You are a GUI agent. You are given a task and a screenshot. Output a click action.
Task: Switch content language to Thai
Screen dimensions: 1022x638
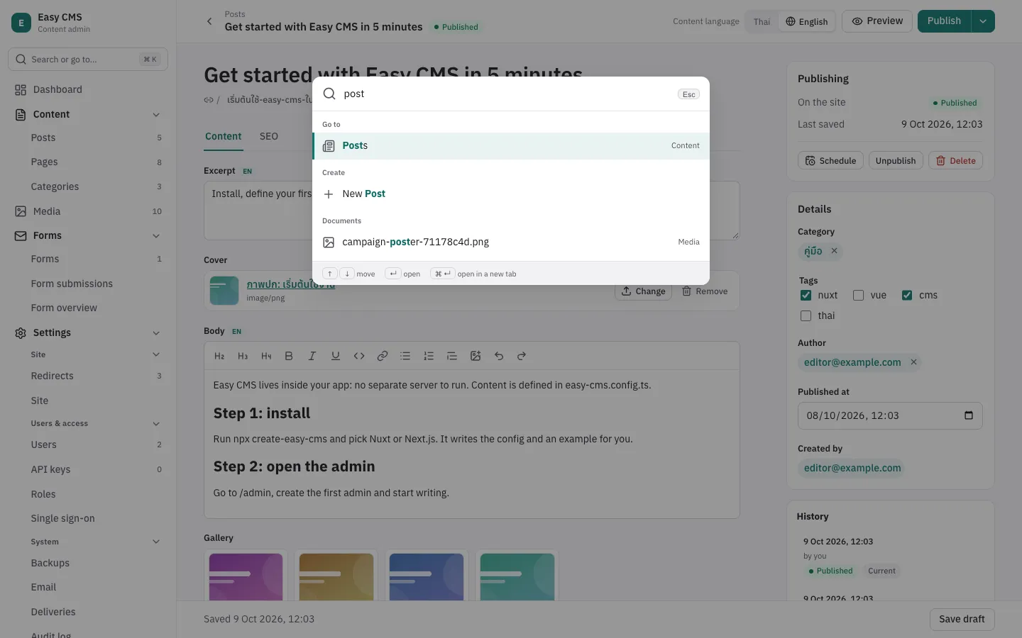762,21
